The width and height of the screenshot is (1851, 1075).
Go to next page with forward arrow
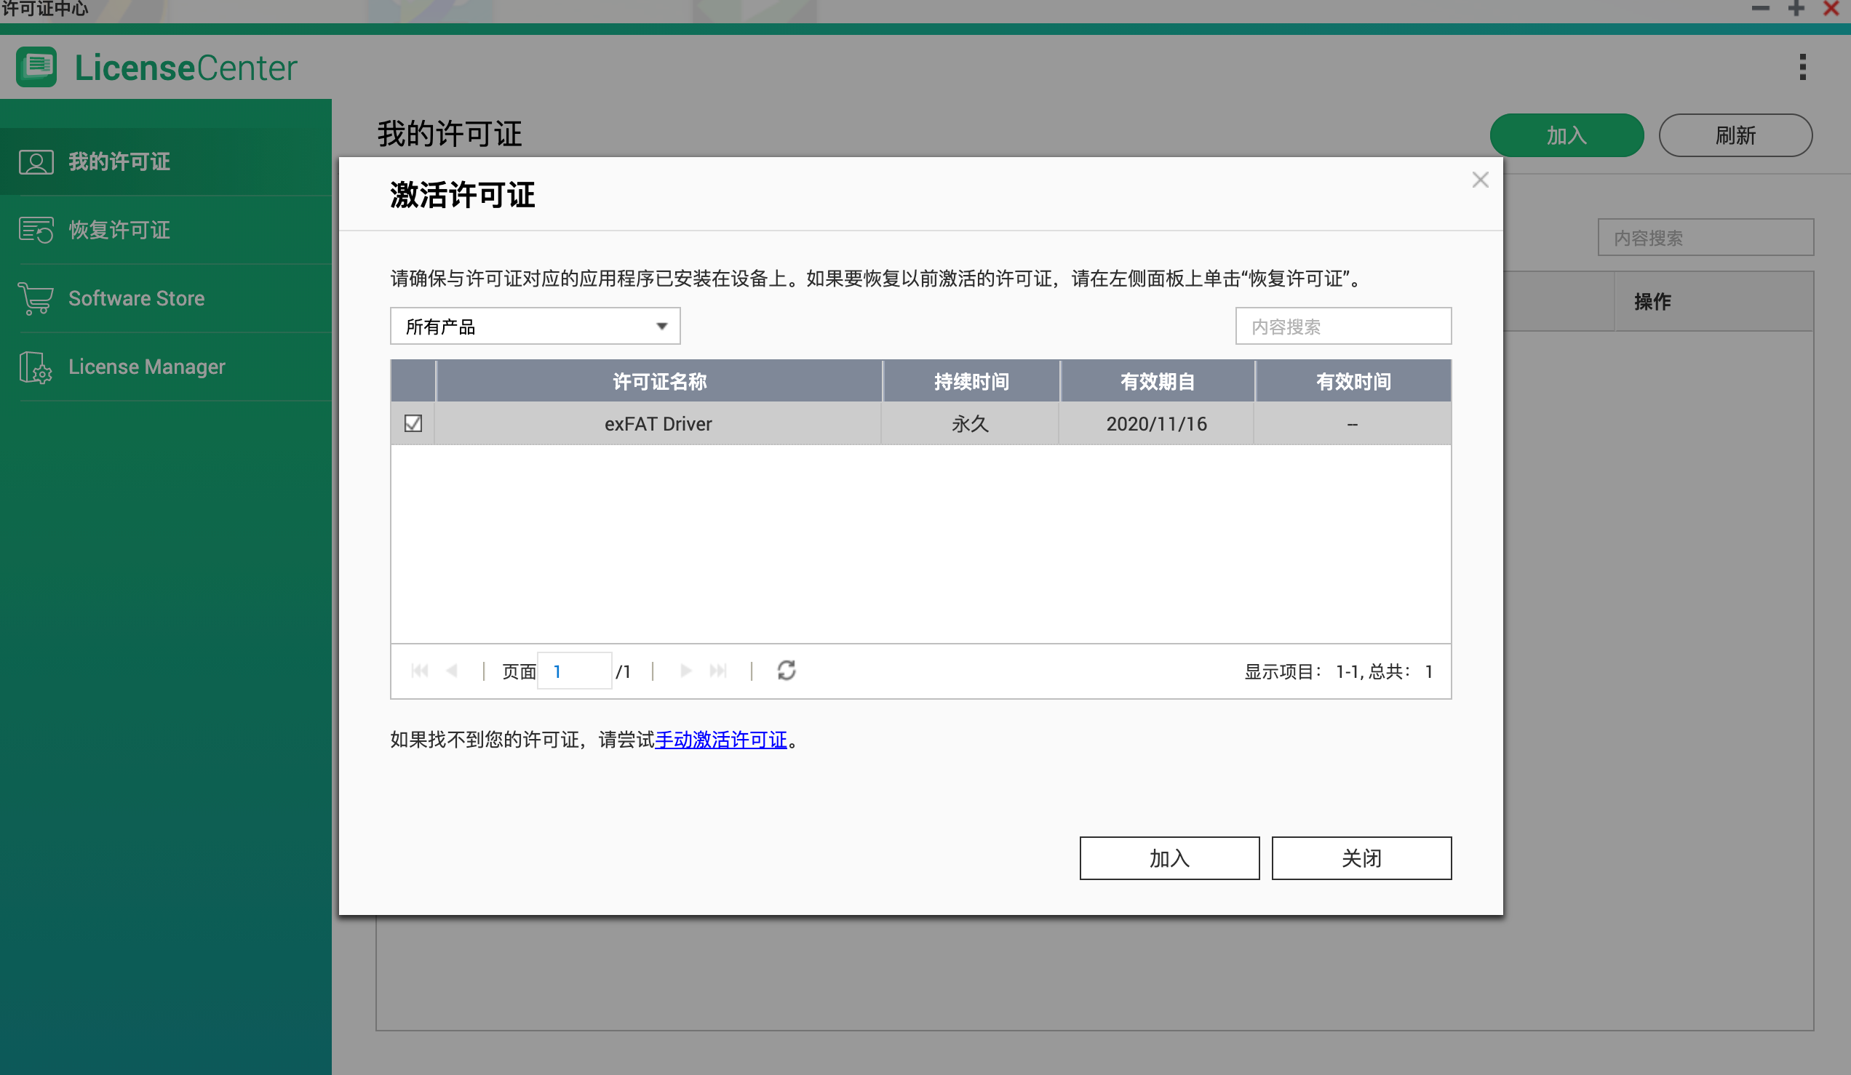point(685,671)
